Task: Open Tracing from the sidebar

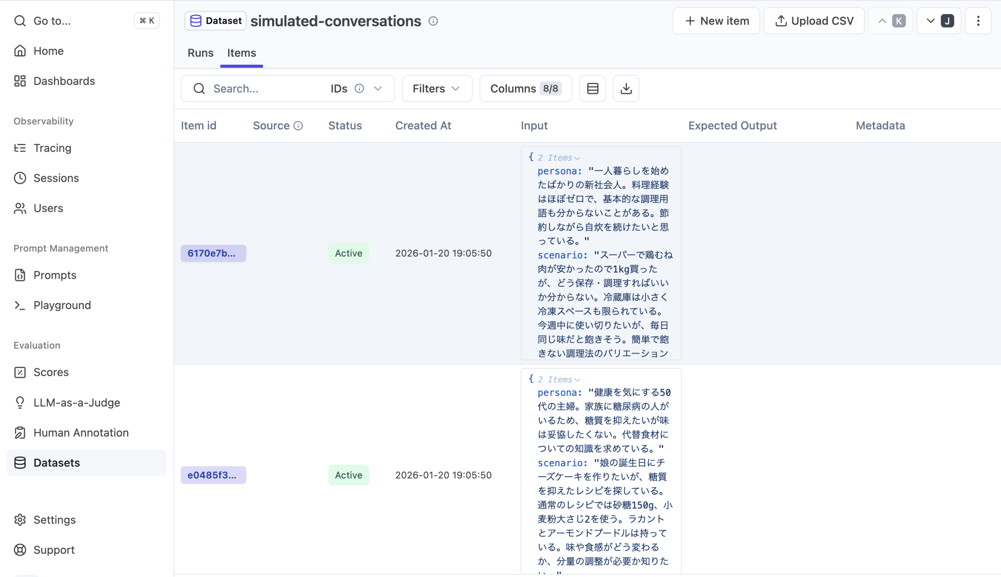Action: click(x=52, y=148)
